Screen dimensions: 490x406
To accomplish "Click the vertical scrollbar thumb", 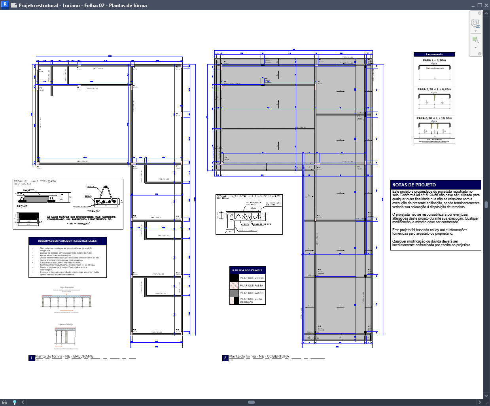I will (486, 205).
